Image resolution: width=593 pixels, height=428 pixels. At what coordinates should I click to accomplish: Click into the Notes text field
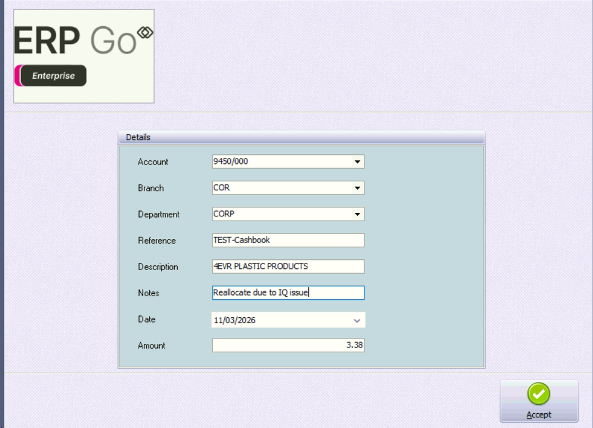coord(288,293)
